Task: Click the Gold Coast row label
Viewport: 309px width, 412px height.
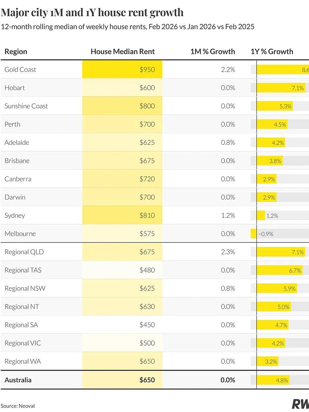Action: [20, 70]
